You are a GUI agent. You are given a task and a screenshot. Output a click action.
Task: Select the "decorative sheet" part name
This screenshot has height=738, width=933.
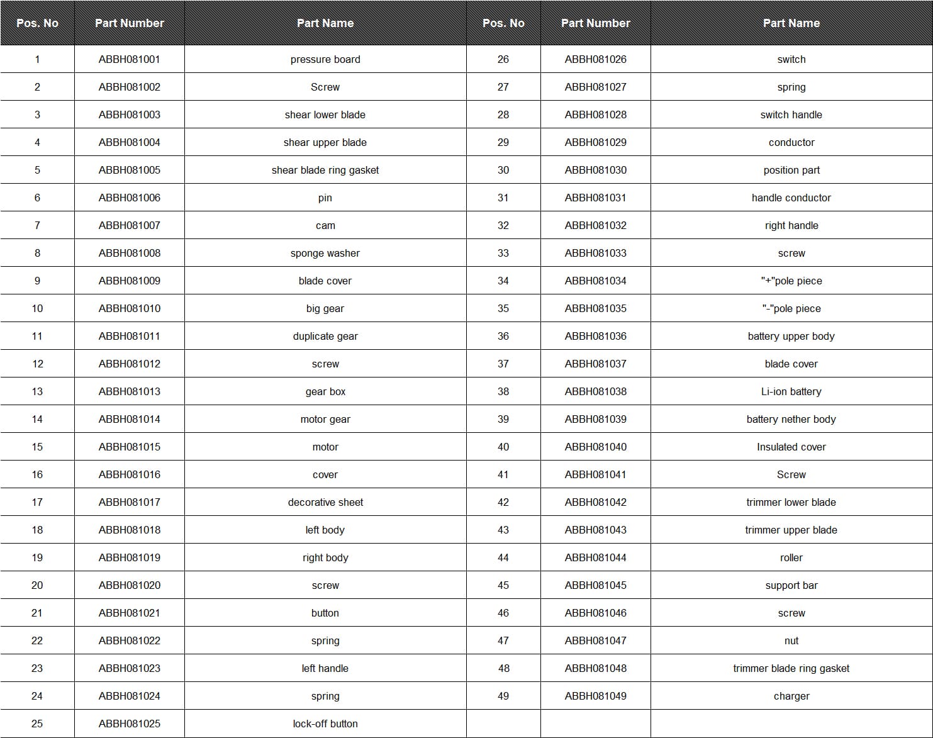325,502
